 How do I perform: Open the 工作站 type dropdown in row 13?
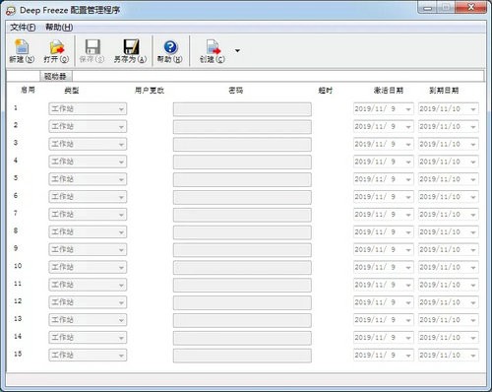[88, 320]
